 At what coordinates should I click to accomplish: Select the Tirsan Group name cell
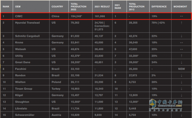[24, 88]
